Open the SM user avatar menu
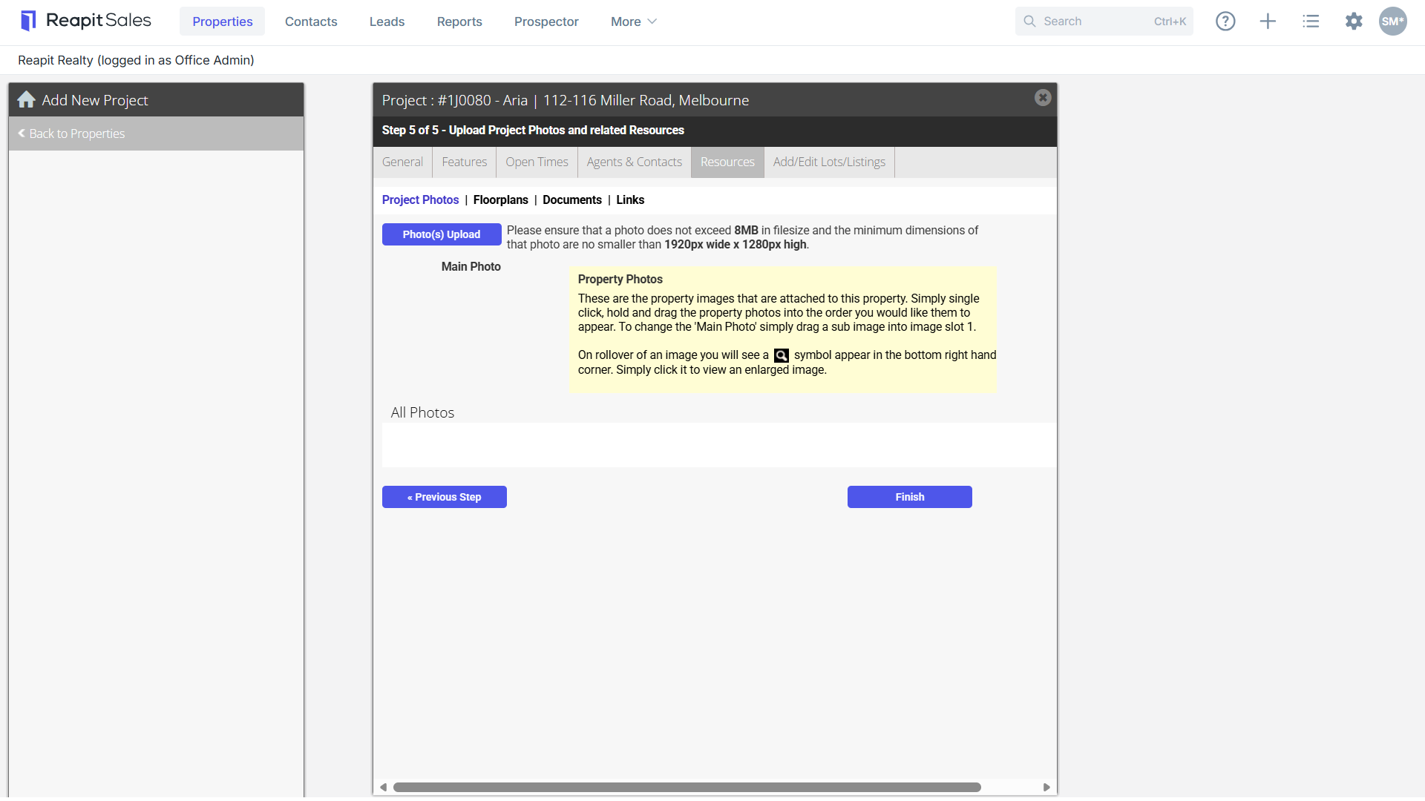This screenshot has height=801, width=1425. [x=1392, y=22]
